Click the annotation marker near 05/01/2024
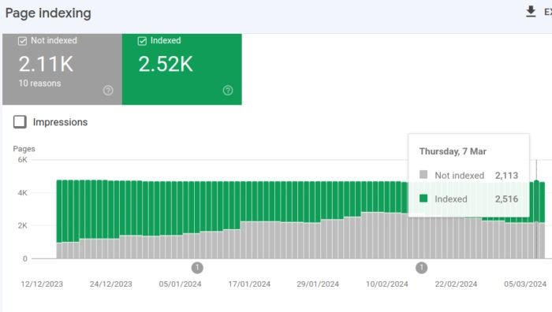552x312 pixels. pyautogui.click(x=197, y=268)
